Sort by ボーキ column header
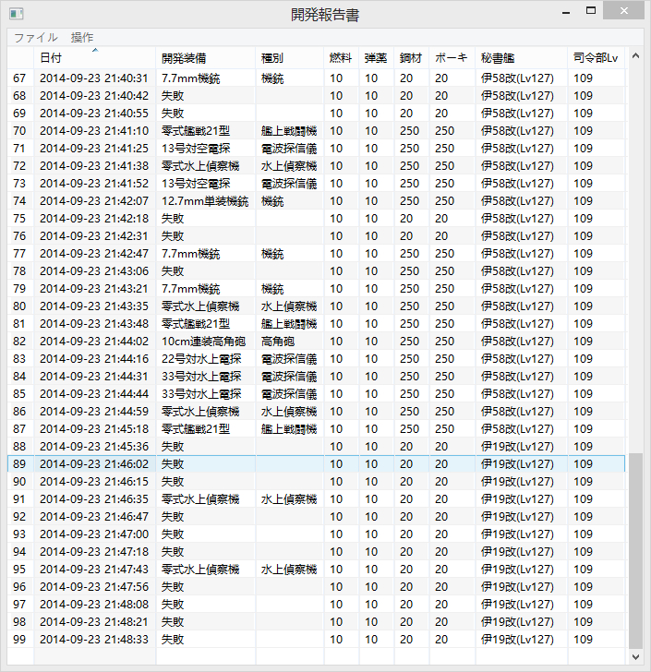 (x=452, y=58)
